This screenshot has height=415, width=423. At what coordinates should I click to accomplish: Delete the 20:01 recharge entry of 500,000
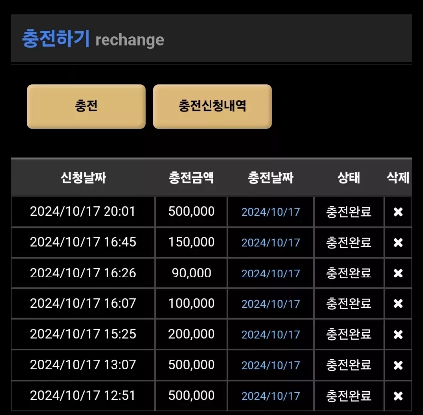point(398,212)
